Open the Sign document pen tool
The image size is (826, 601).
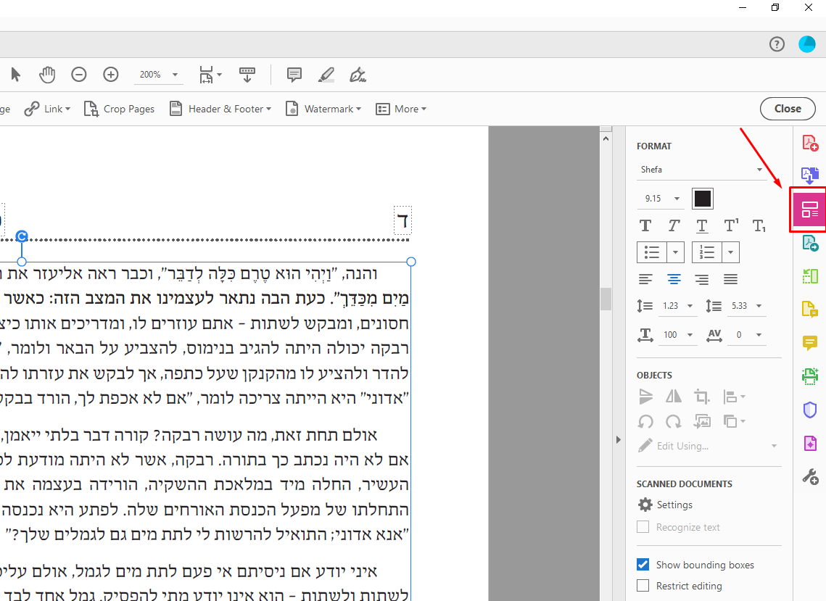click(x=358, y=75)
